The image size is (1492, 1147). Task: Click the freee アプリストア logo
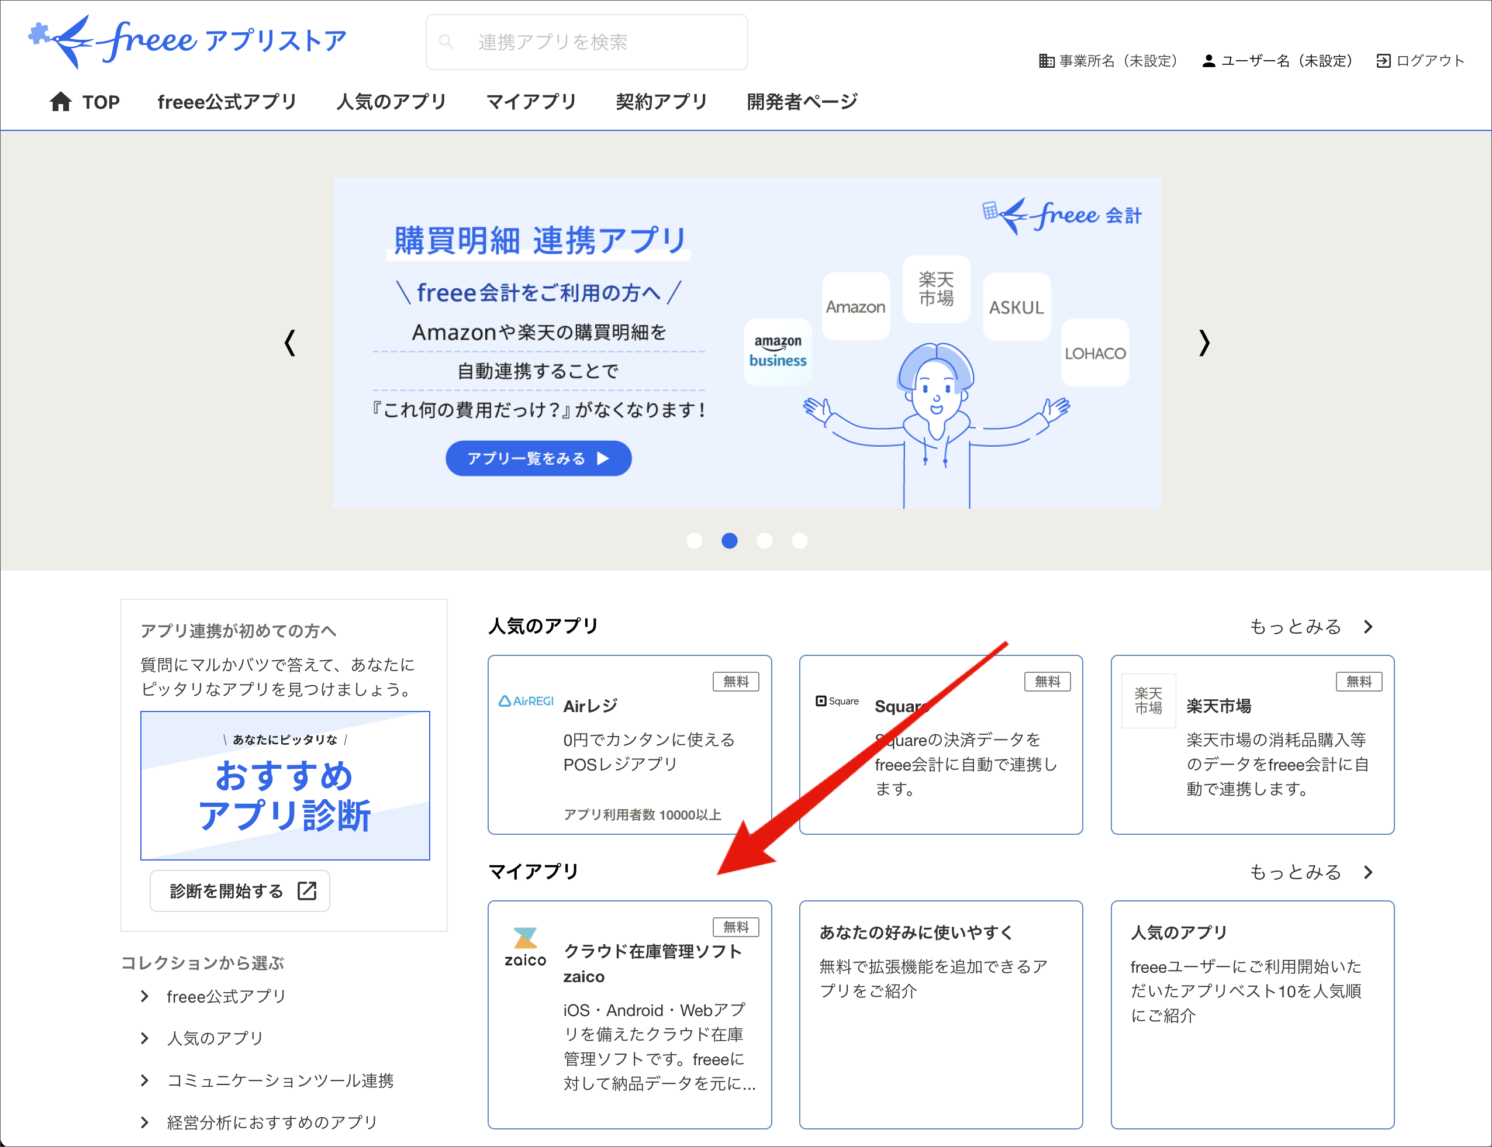point(188,41)
